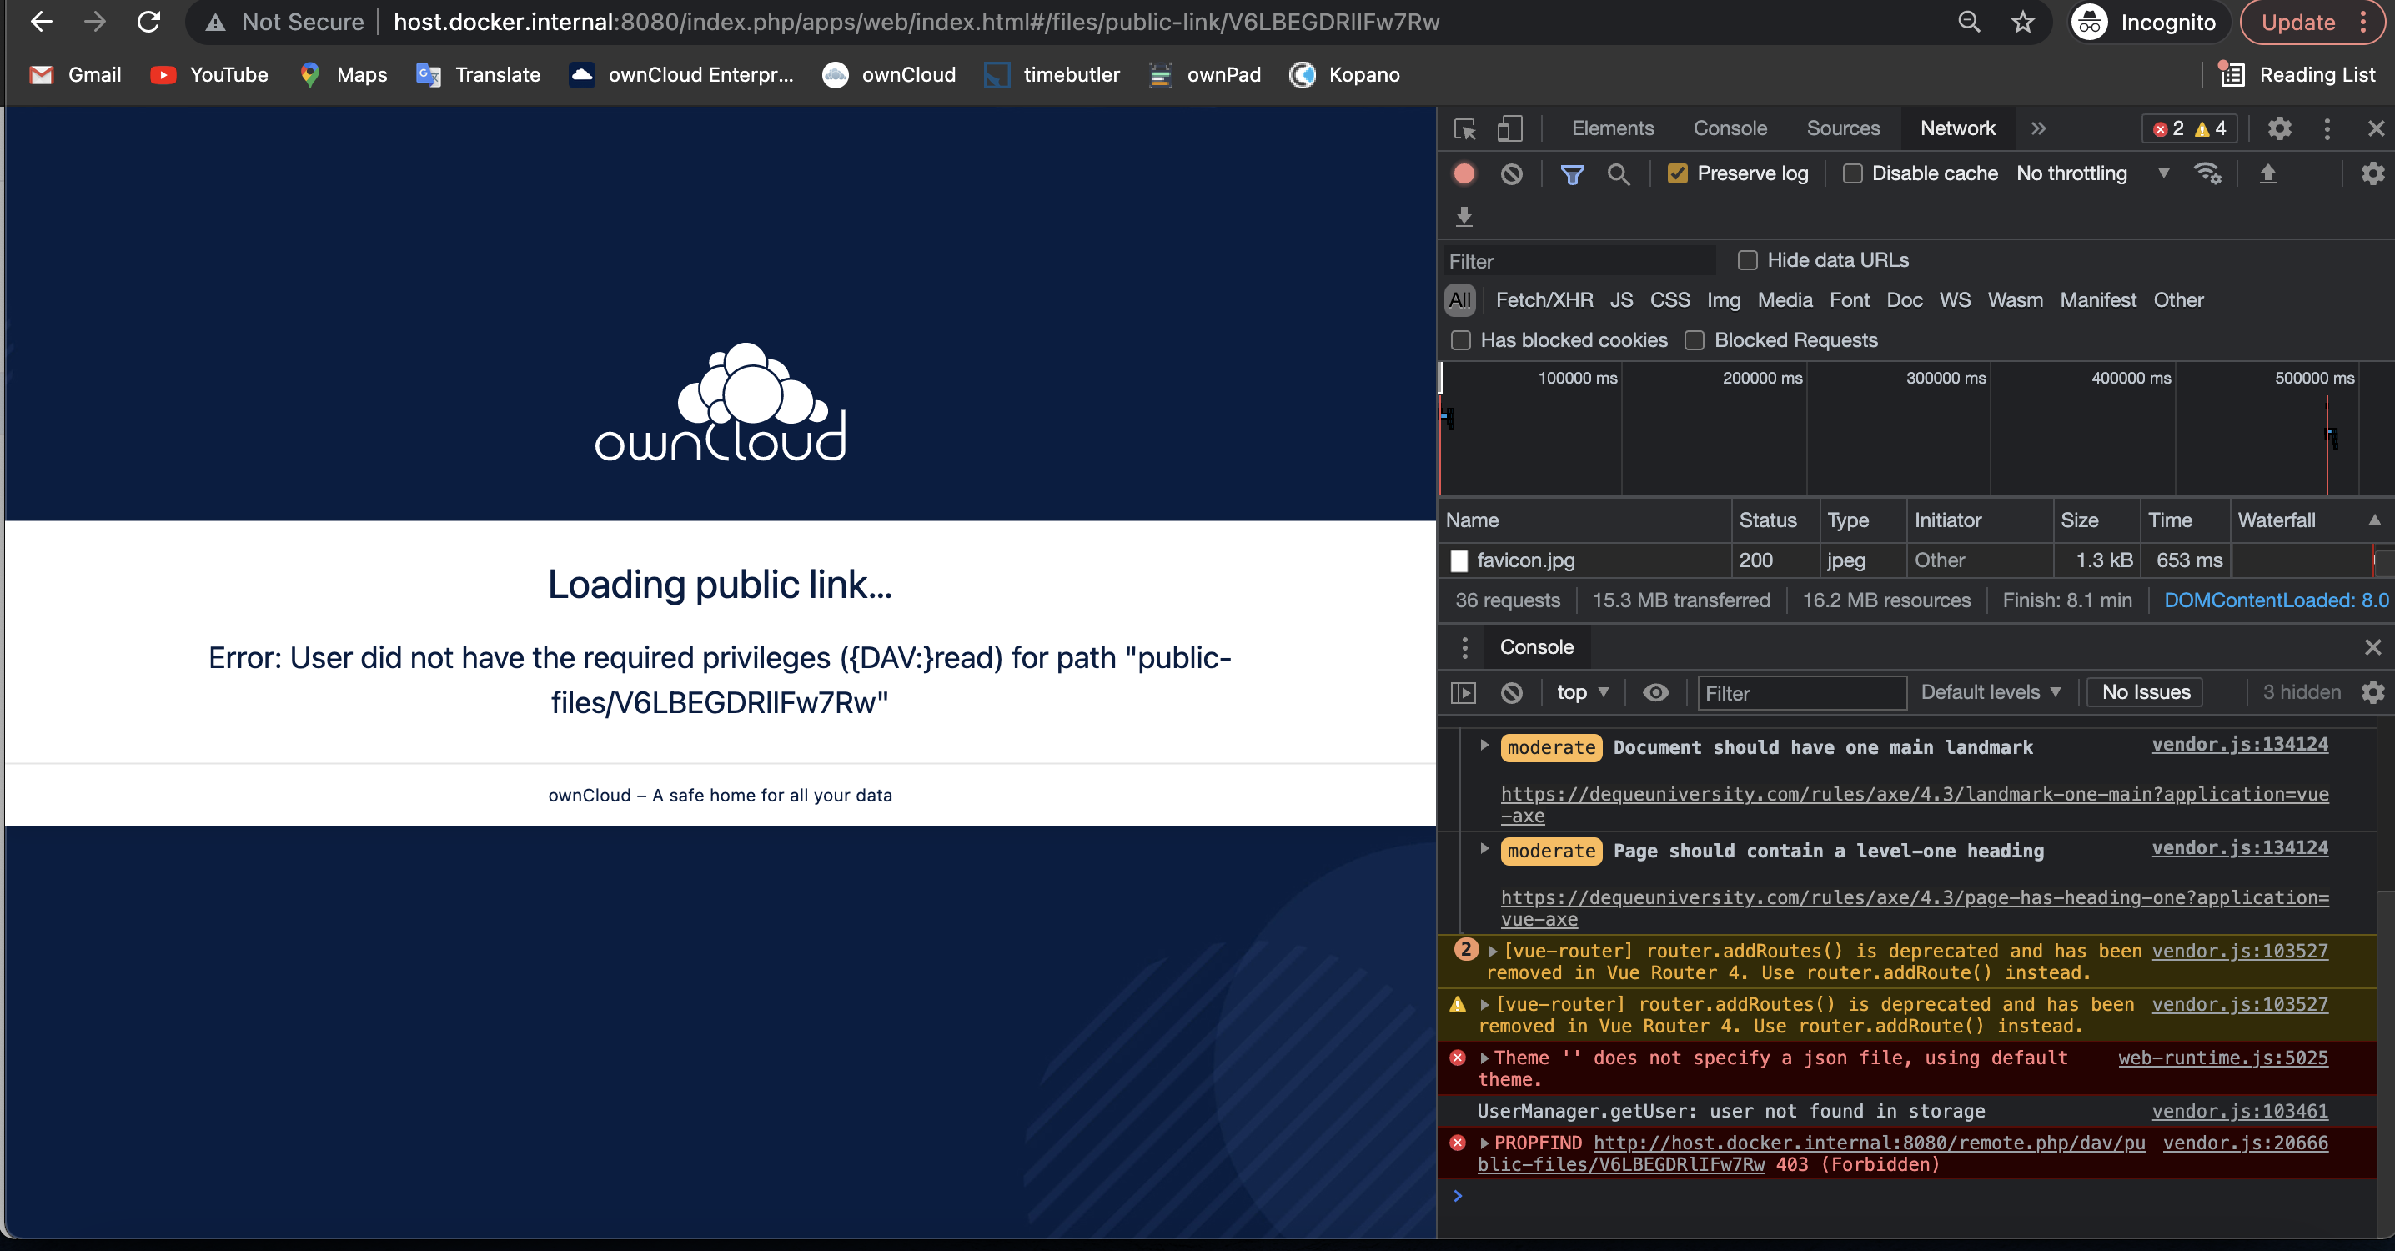
Task: Select the favicon.jpg request row
Action: (x=1916, y=560)
